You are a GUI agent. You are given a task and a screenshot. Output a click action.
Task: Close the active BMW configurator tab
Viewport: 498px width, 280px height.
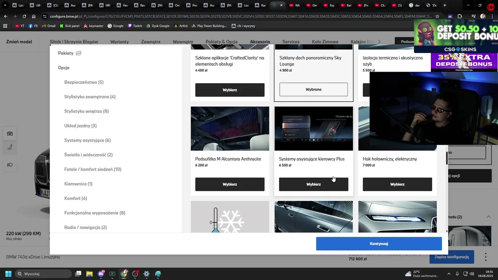[281, 5]
